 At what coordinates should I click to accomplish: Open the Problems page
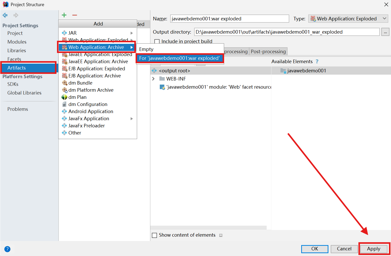[x=18, y=109]
